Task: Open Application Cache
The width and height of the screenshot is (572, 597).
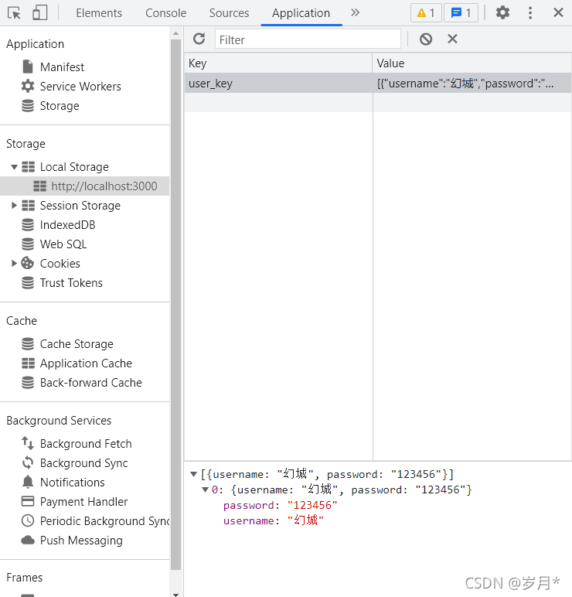Action: point(84,363)
